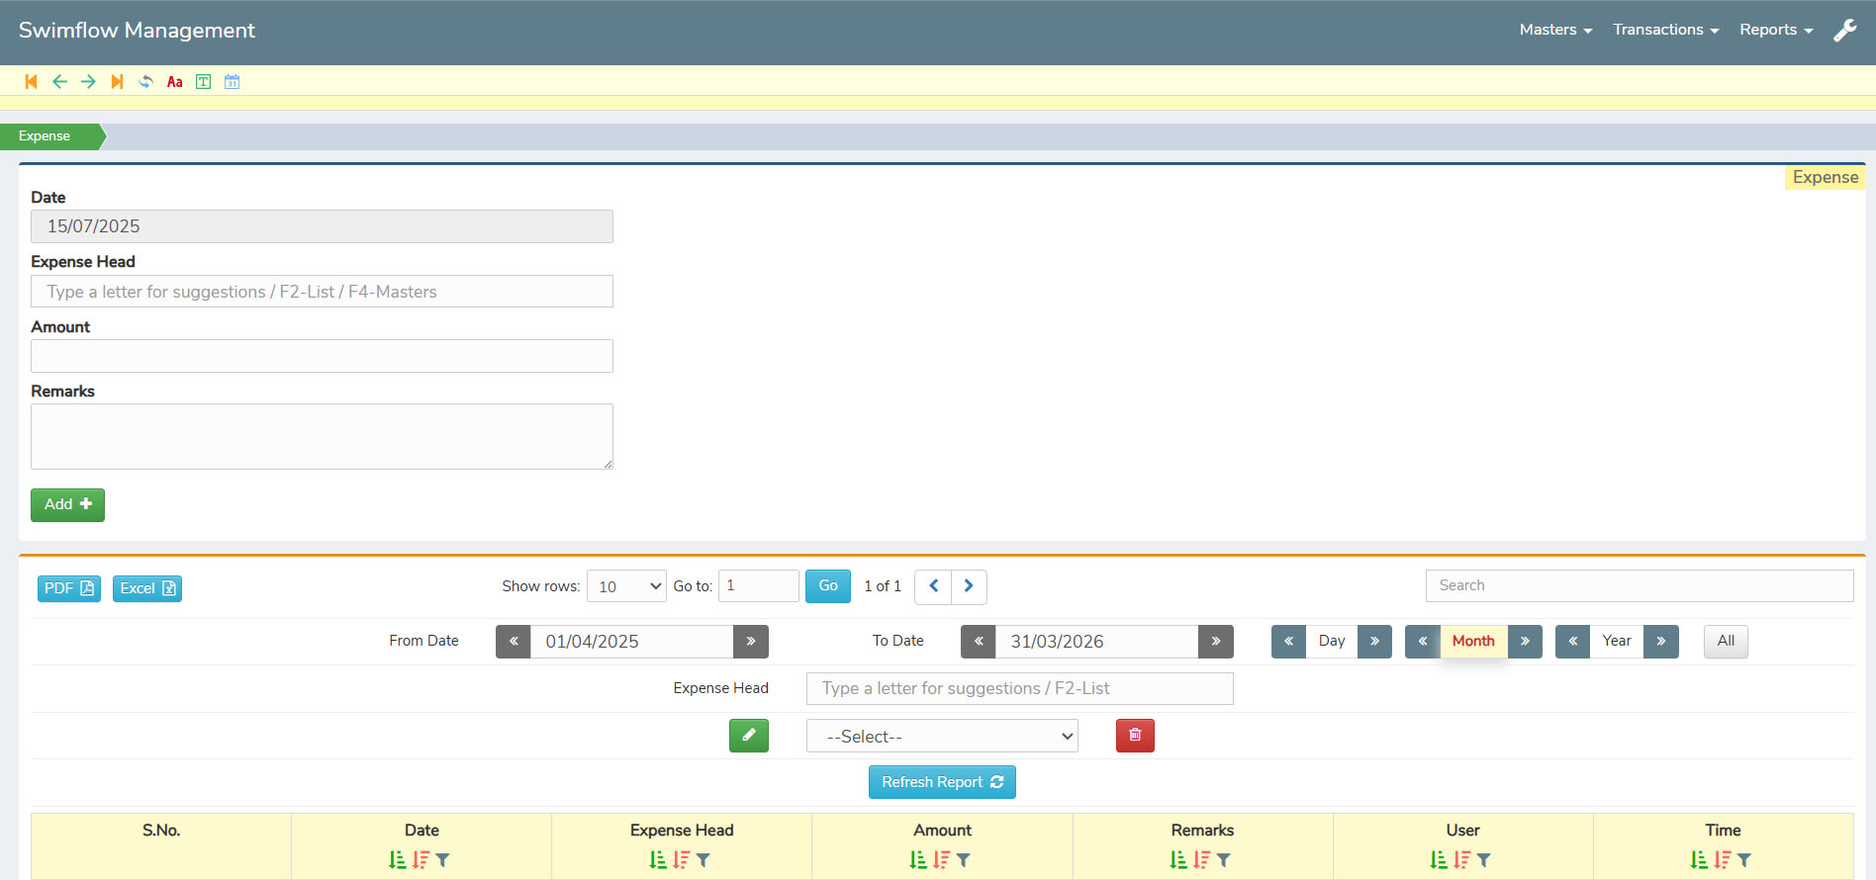Click the Add button
This screenshot has height=880, width=1876.
pos(67,505)
